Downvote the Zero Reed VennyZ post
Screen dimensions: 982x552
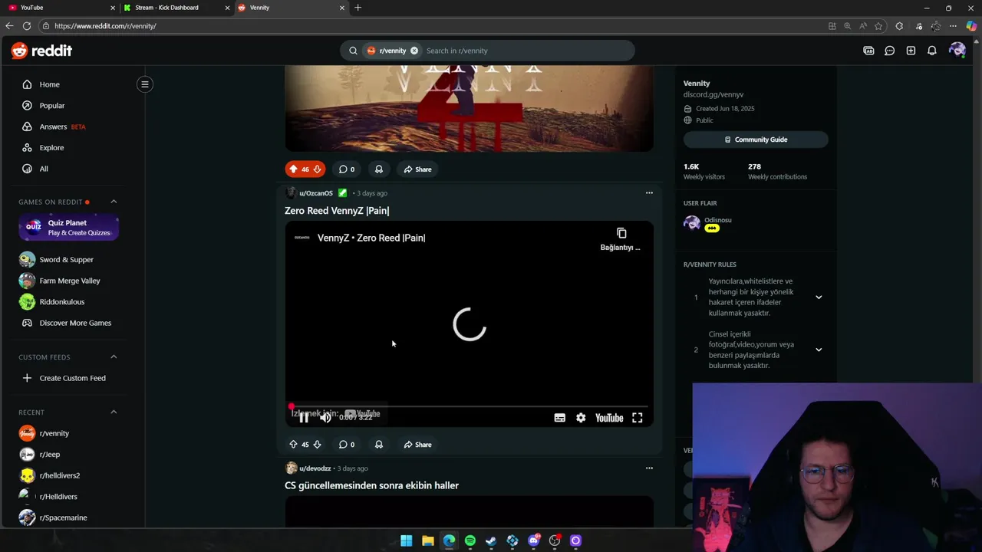(x=317, y=445)
